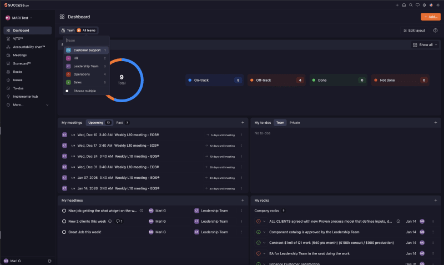This screenshot has width=444, height=265.
Task: Open the Show all date dropdown
Action: 425,45
